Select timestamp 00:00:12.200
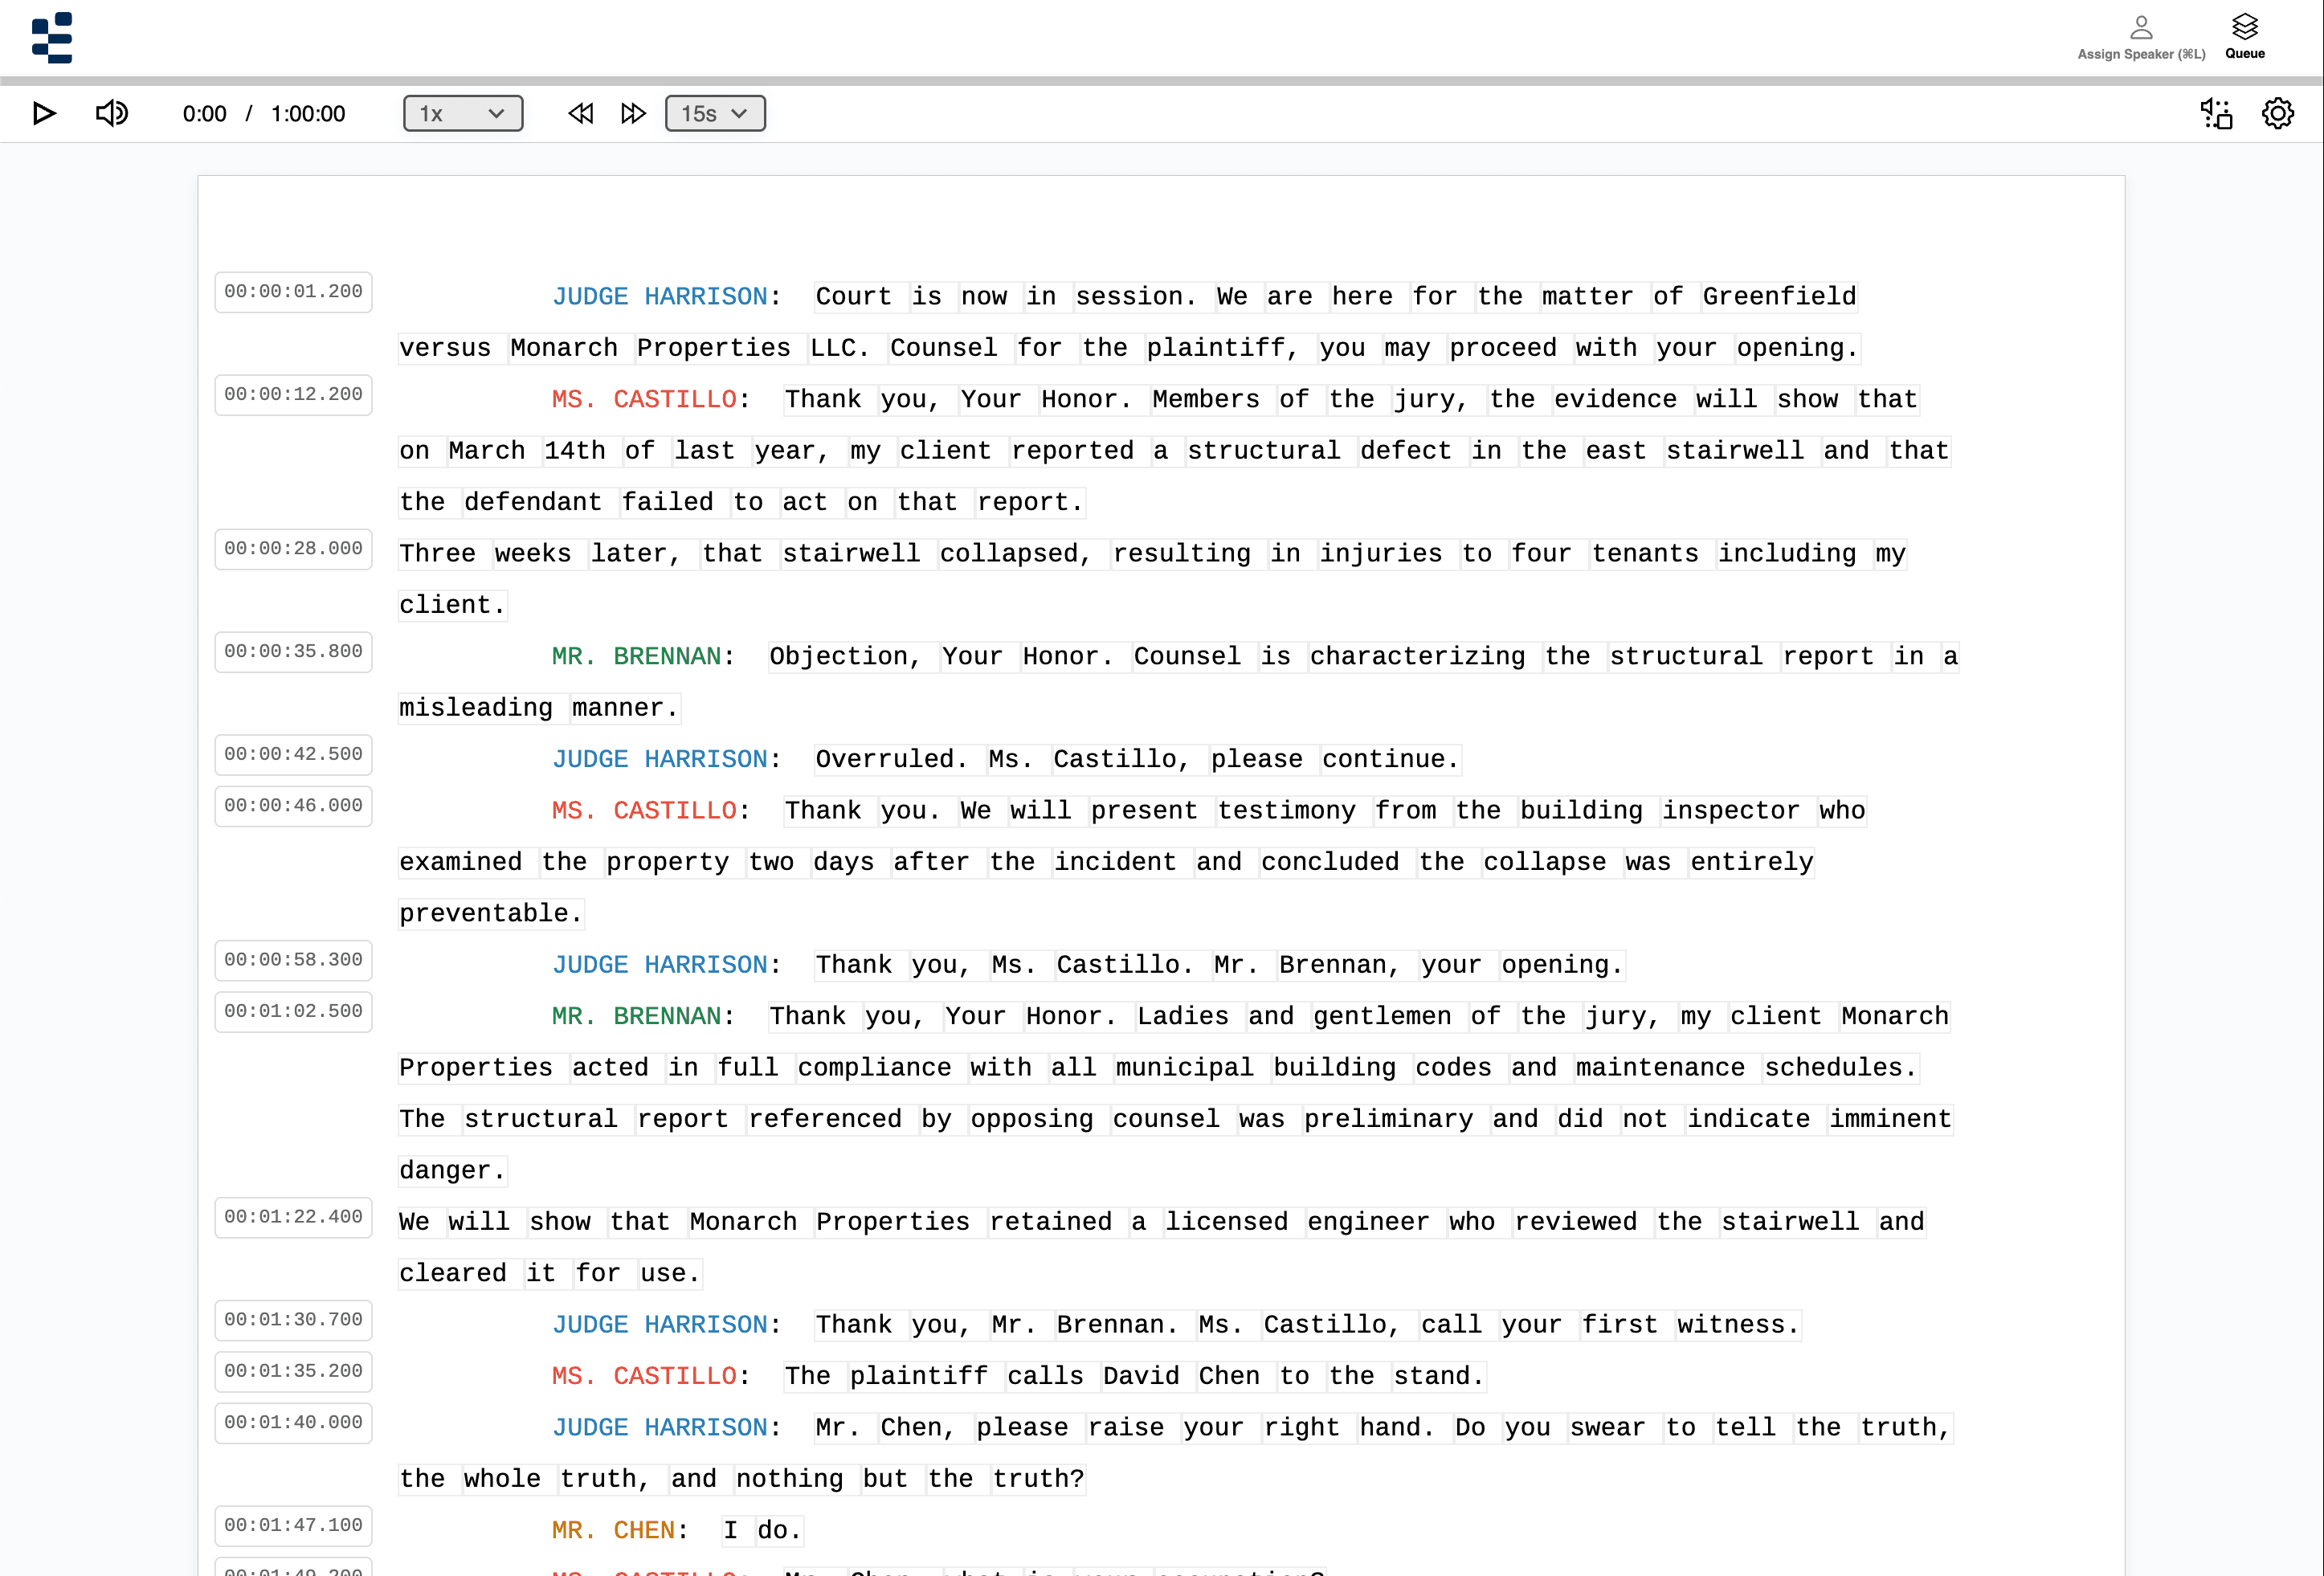 293,395
